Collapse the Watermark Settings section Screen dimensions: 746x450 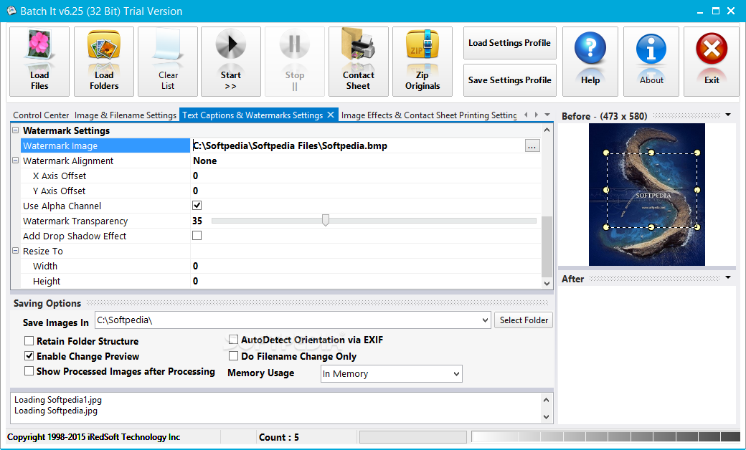pos(15,130)
